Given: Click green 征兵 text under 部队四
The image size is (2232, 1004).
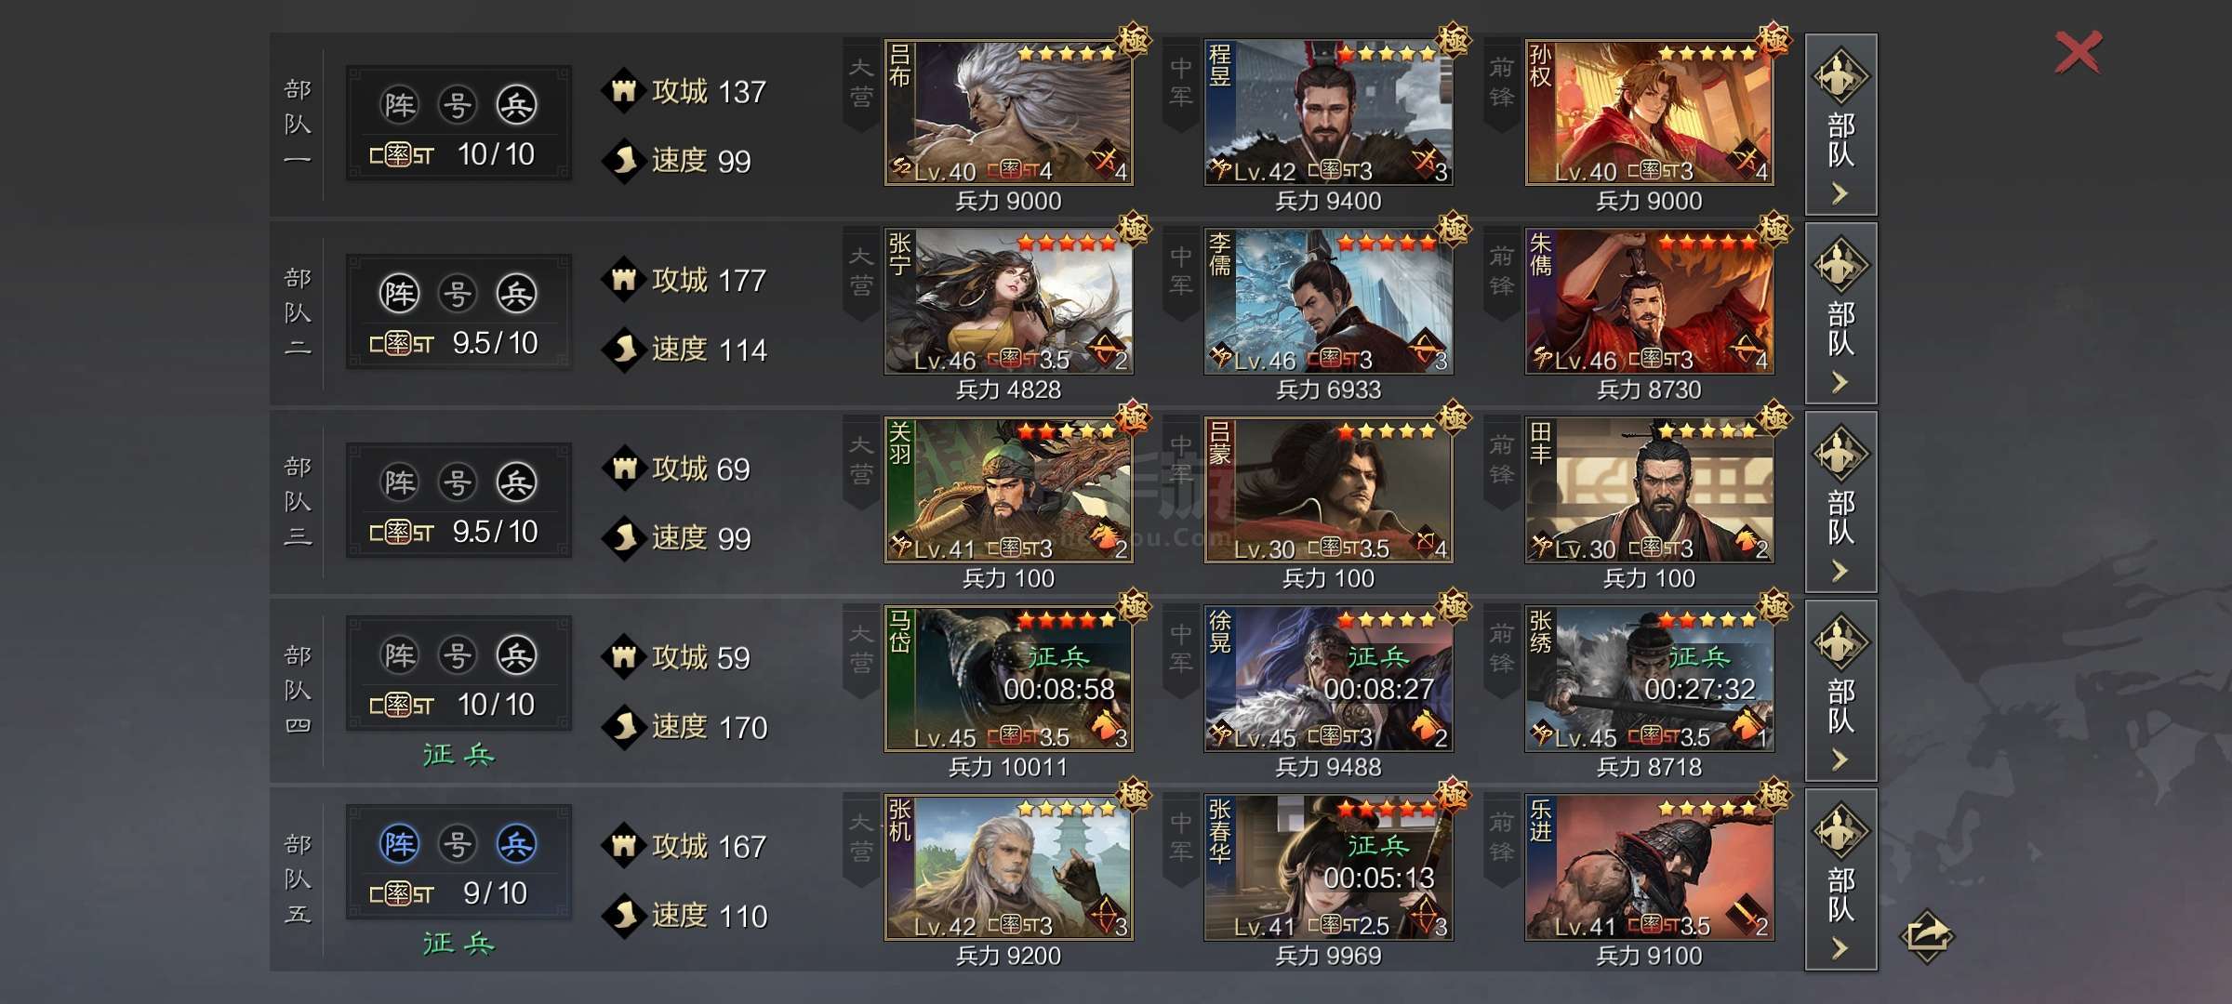Looking at the screenshot, I should pyautogui.click(x=458, y=754).
